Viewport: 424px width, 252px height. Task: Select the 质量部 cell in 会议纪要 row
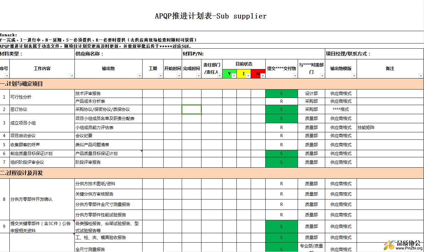[x=311, y=136]
